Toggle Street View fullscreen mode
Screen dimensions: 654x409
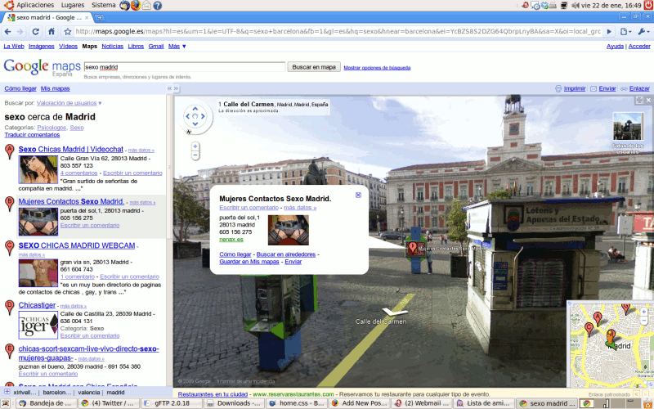[638, 100]
